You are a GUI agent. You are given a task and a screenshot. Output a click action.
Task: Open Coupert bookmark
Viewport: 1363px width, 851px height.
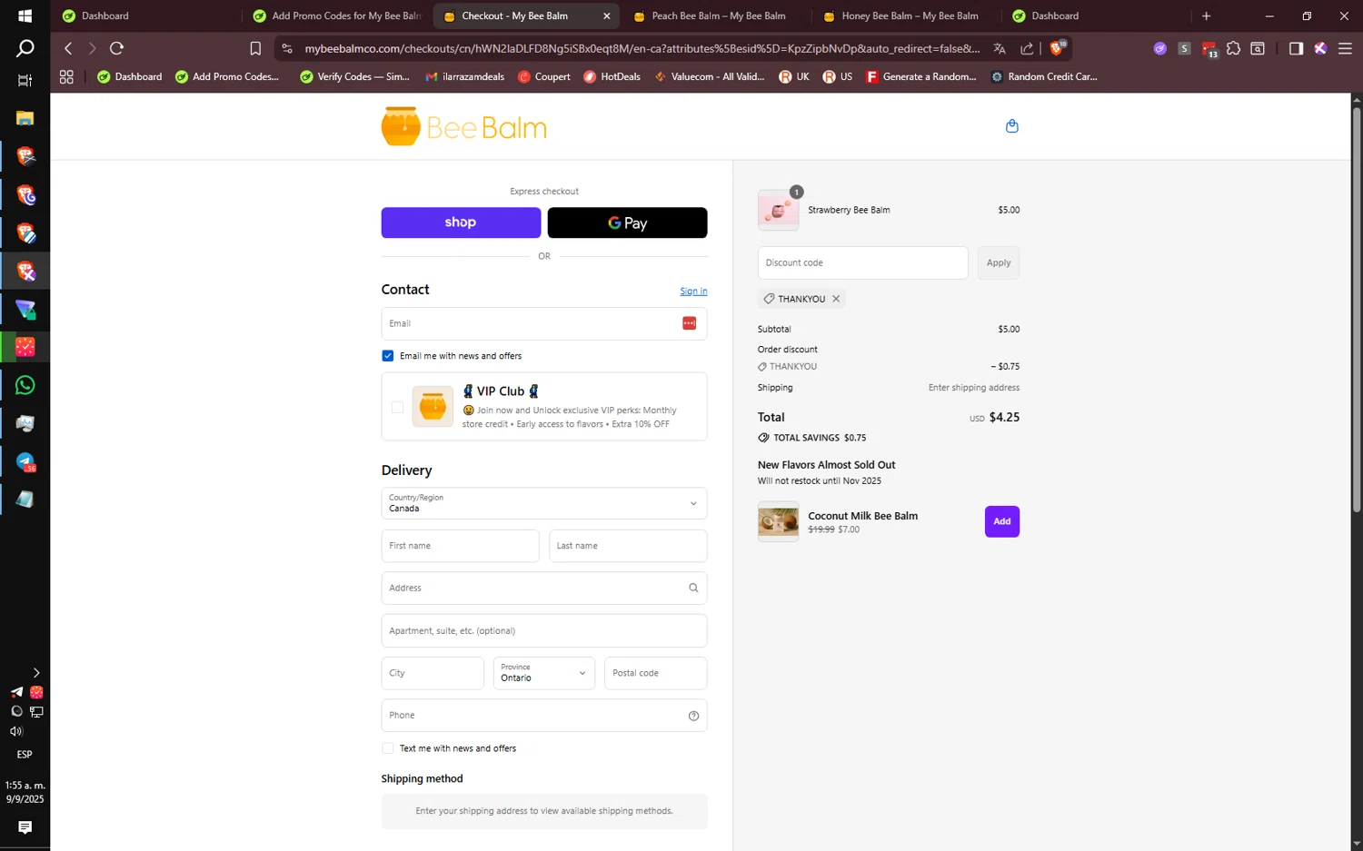(x=544, y=77)
